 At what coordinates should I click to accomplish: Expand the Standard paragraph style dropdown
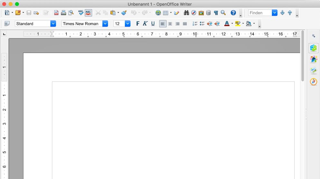pyautogui.click(x=53, y=24)
